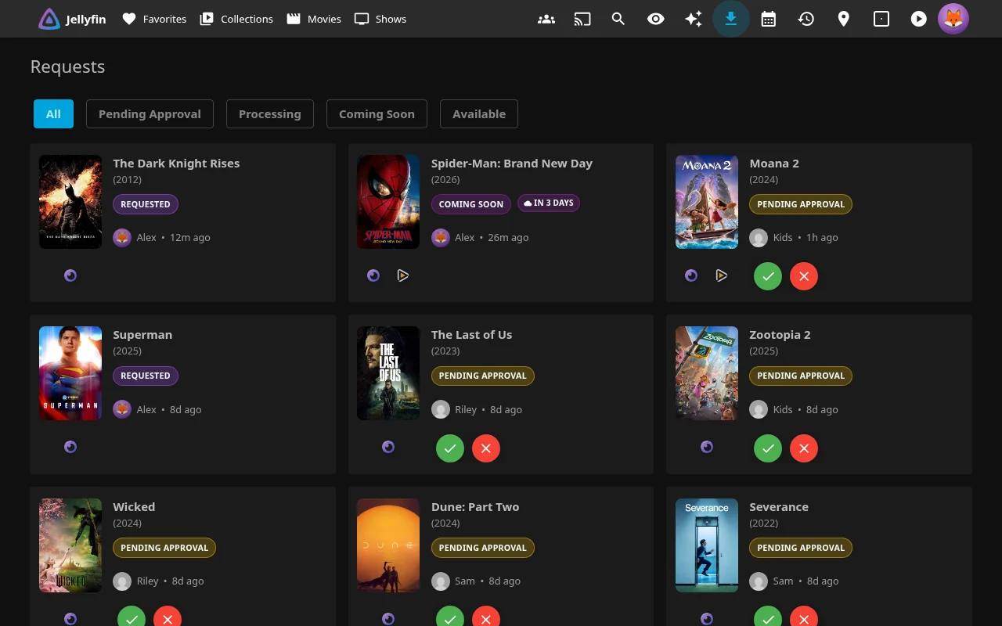The width and height of the screenshot is (1002, 626).
Task: Show All requests filter
Action: [53, 113]
